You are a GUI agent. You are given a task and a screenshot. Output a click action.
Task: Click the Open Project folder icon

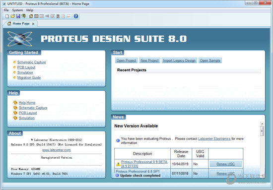[x=12, y=16]
